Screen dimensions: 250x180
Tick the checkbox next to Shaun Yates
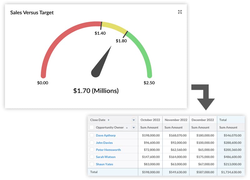point(92,164)
